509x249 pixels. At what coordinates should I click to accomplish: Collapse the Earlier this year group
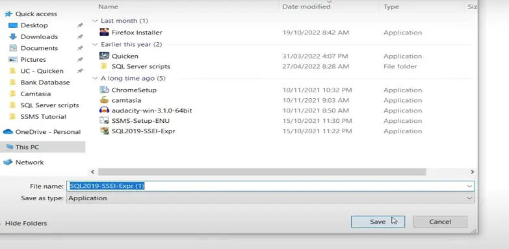pos(95,44)
